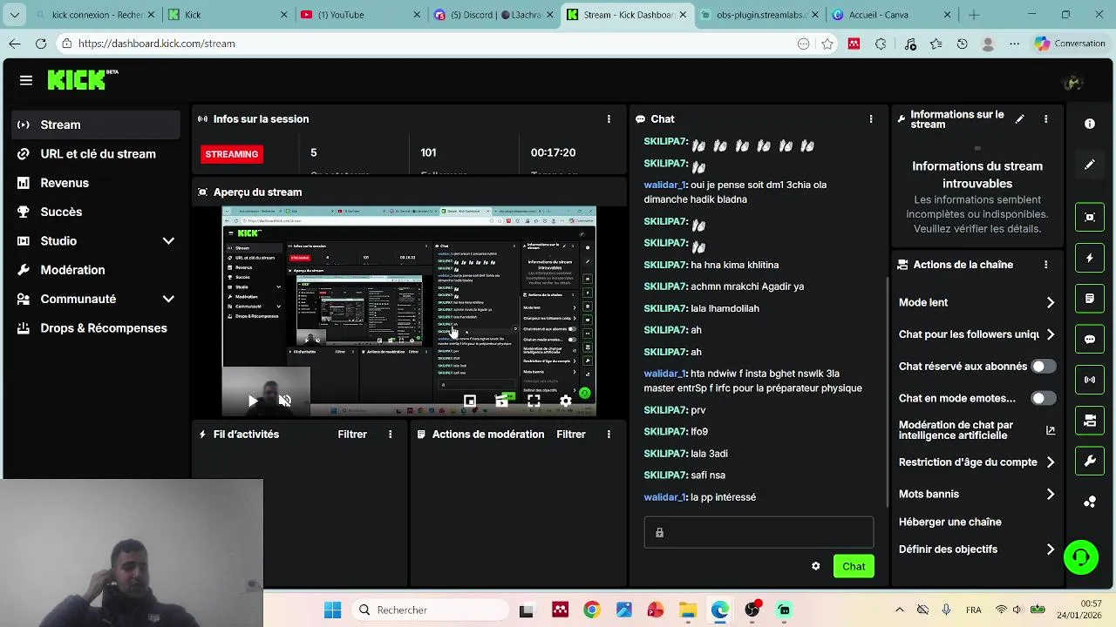Viewport: 1116px width, 627px height.
Task: Click into the chat message input field
Action: point(759,532)
